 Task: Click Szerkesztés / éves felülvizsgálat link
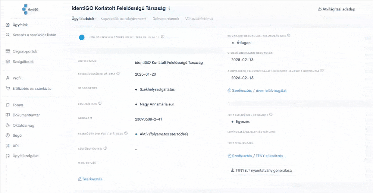coord(257,91)
